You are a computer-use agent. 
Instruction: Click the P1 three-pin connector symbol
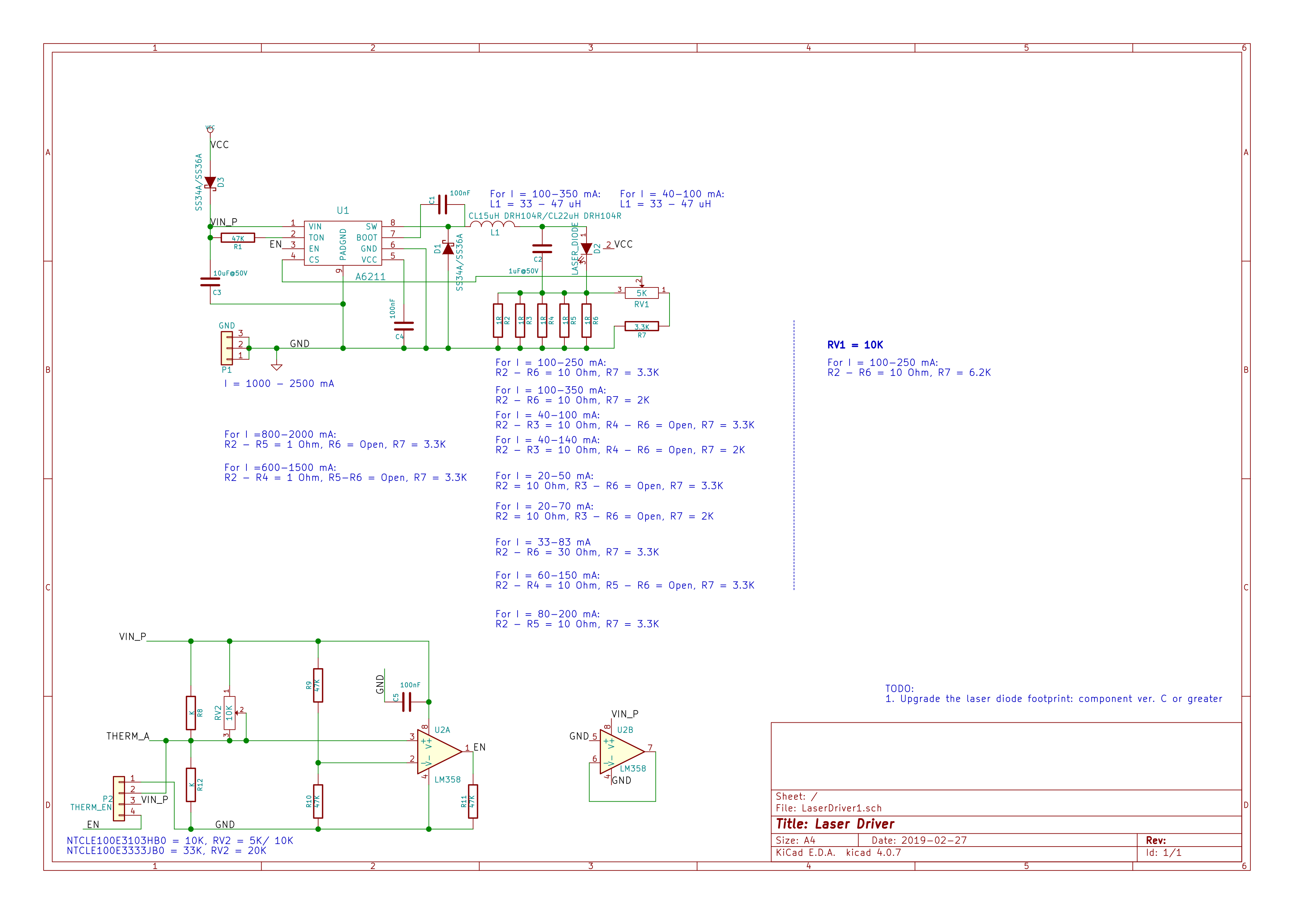click(226, 348)
